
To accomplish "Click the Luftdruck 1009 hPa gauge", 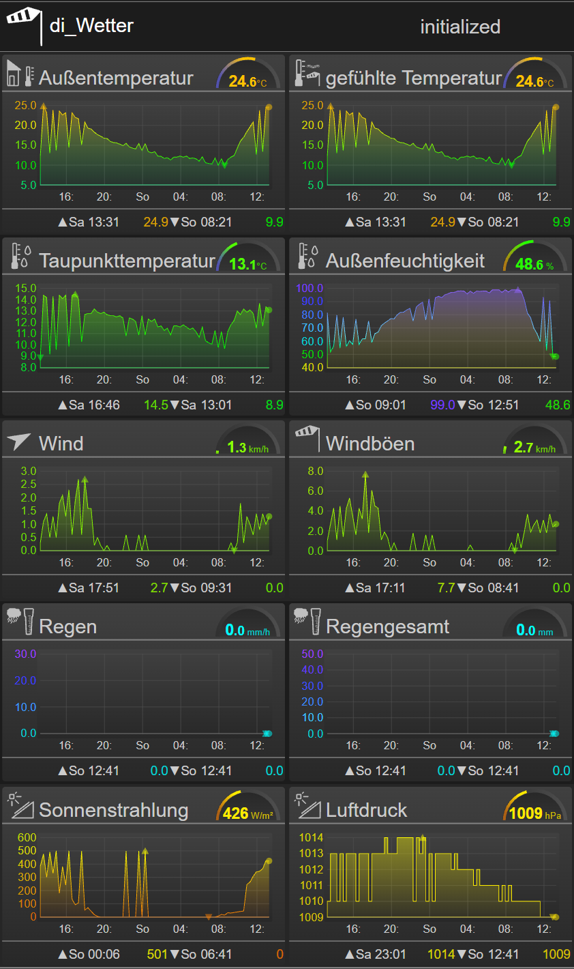I will (535, 805).
